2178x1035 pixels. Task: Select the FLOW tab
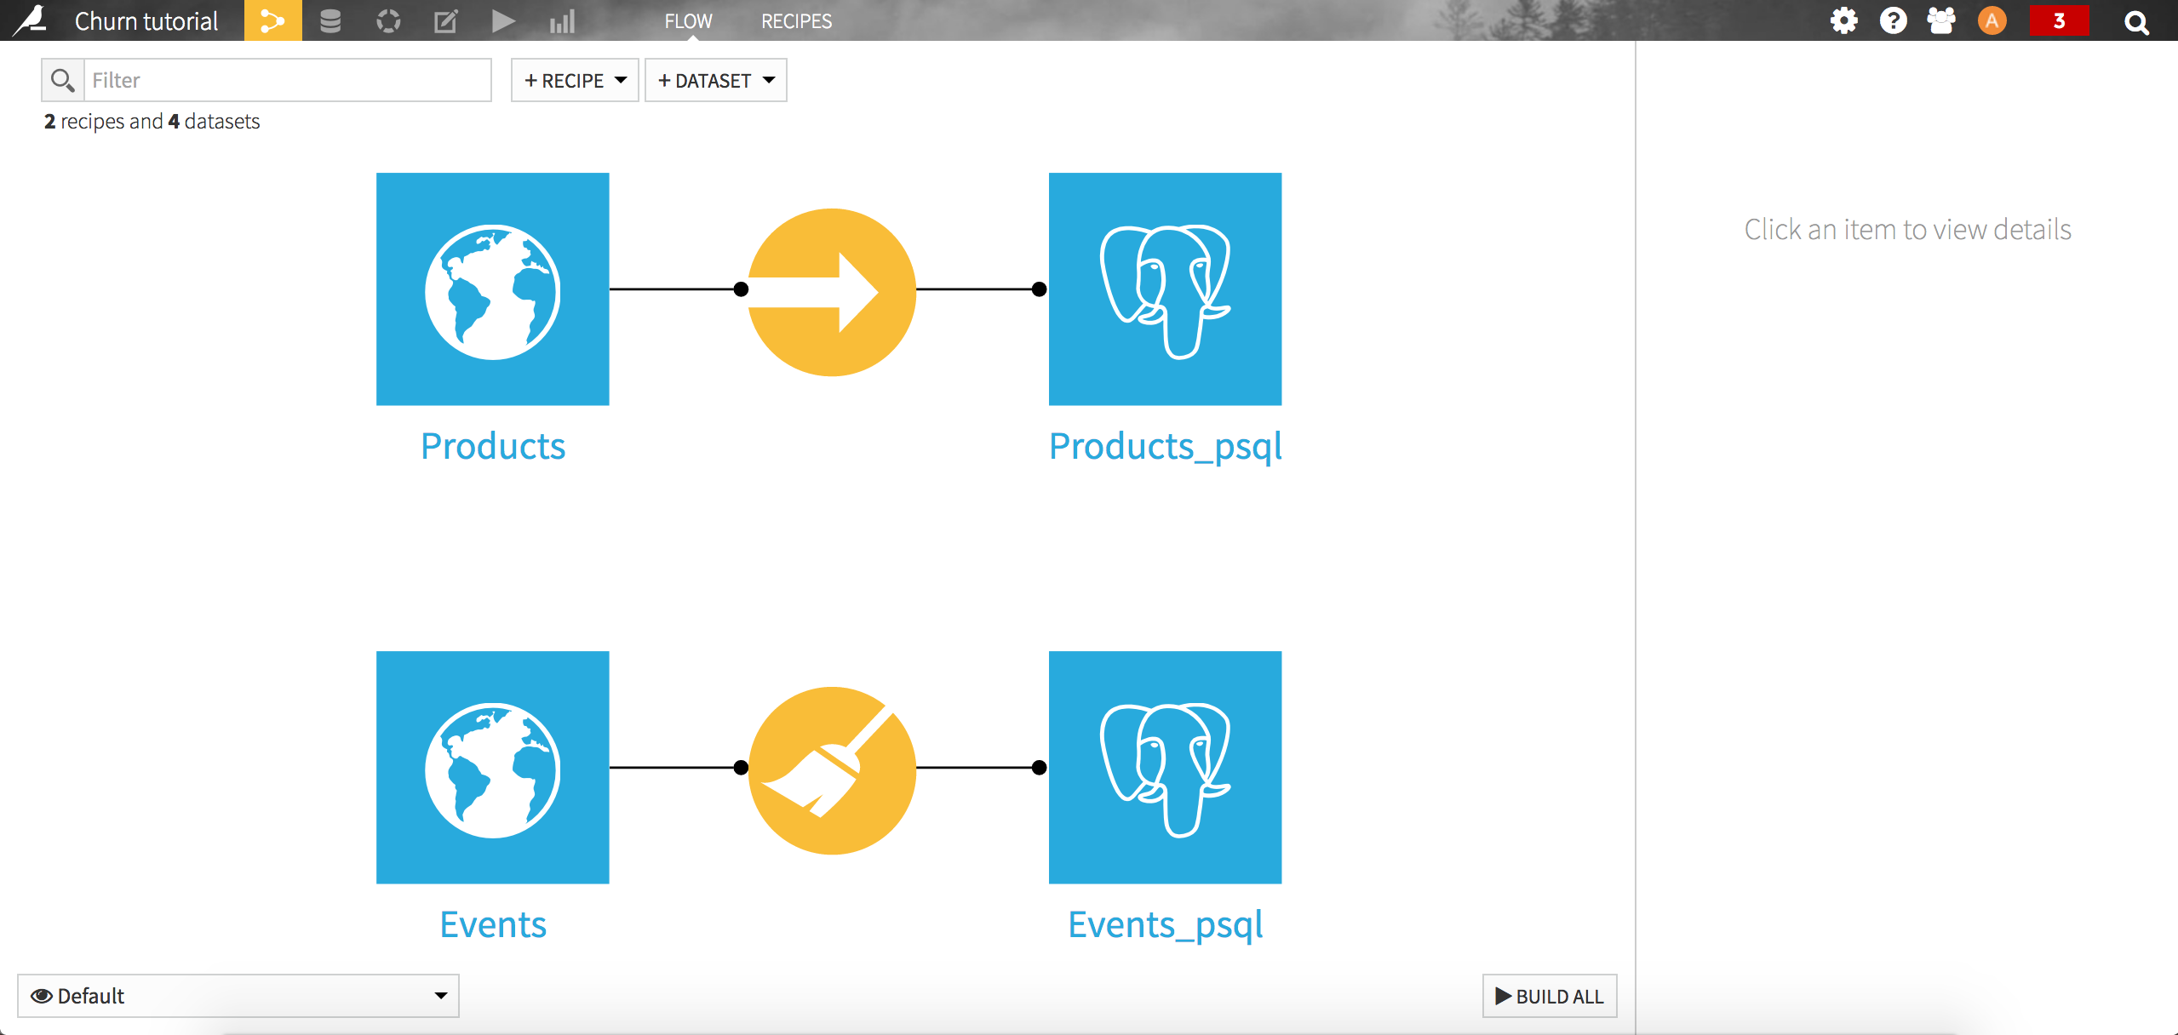688,21
